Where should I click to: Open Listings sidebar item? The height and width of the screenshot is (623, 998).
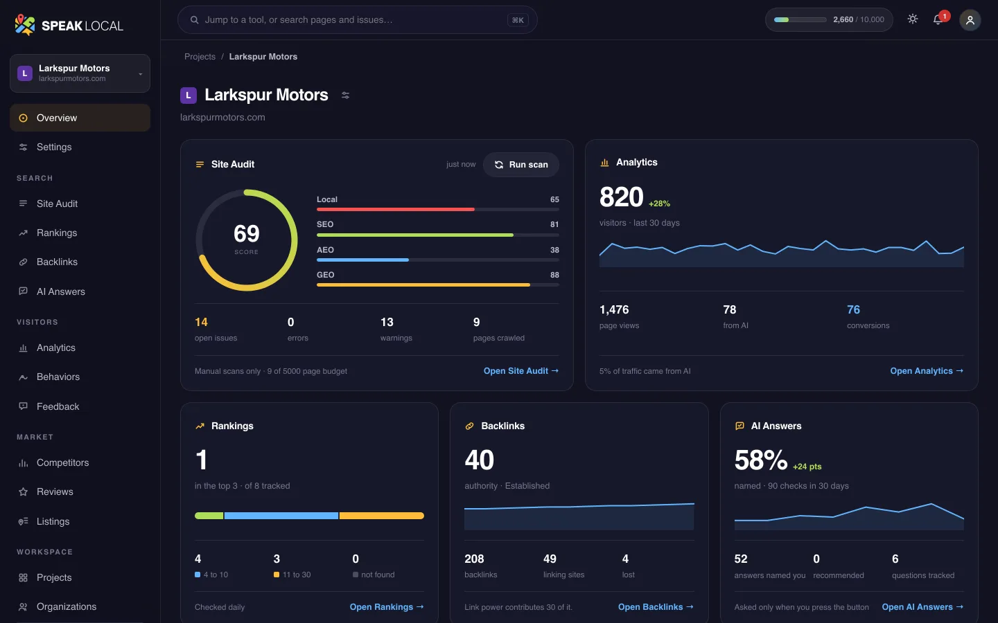click(x=80, y=521)
